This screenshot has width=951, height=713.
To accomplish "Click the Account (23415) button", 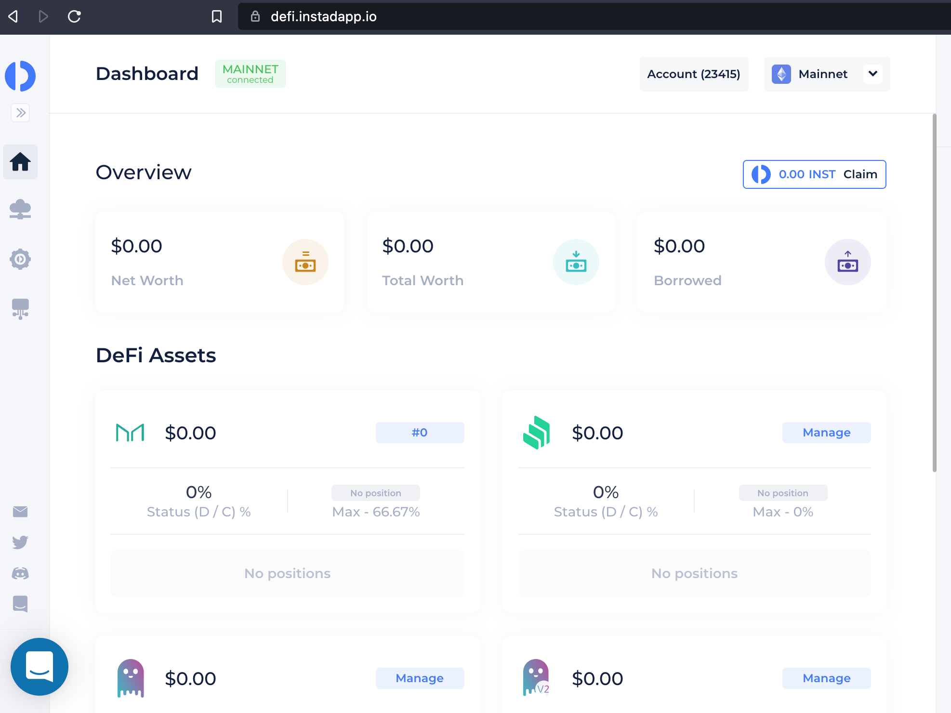I will (693, 74).
